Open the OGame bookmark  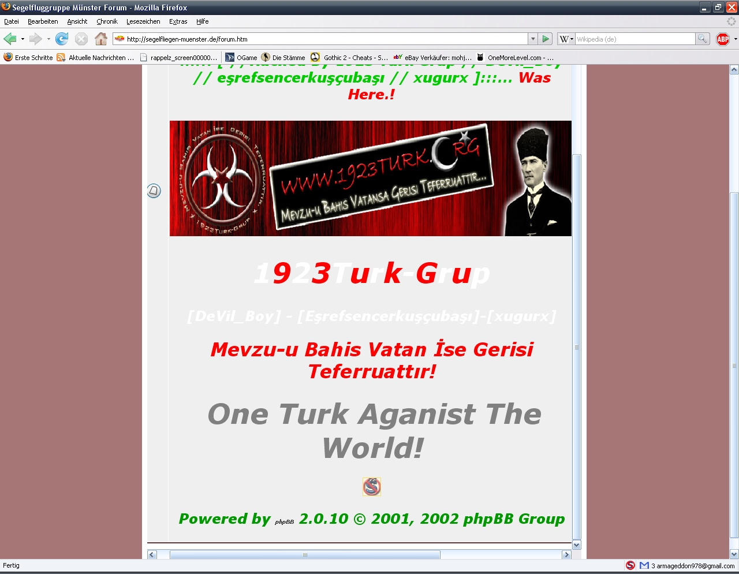[241, 57]
